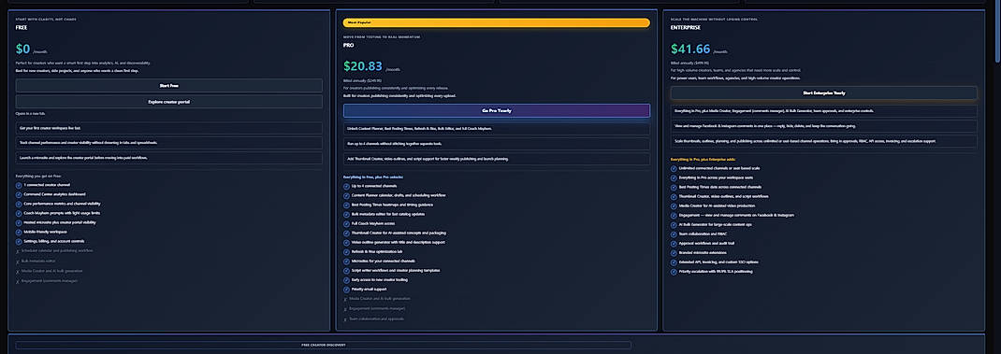The width and height of the screenshot is (1001, 354).
Task: Click checkmark beside Team collaboration and RBAC
Action: pos(674,234)
